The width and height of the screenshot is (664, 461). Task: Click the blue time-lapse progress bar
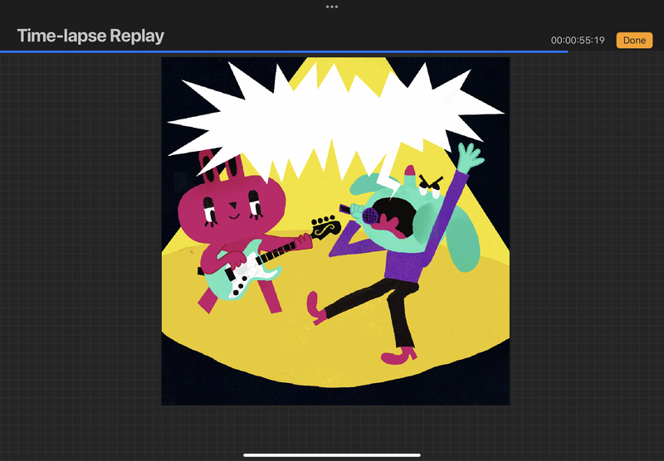pyautogui.click(x=282, y=51)
